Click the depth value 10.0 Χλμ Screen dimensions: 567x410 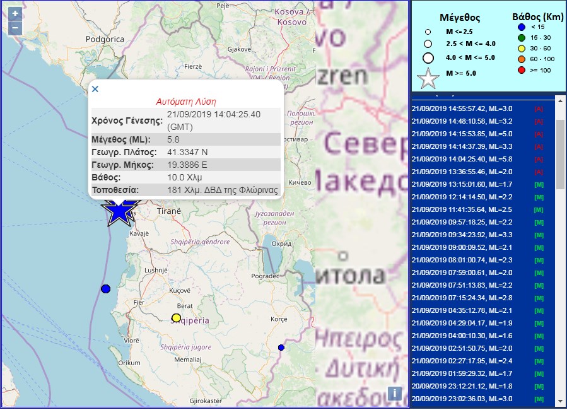click(x=184, y=177)
